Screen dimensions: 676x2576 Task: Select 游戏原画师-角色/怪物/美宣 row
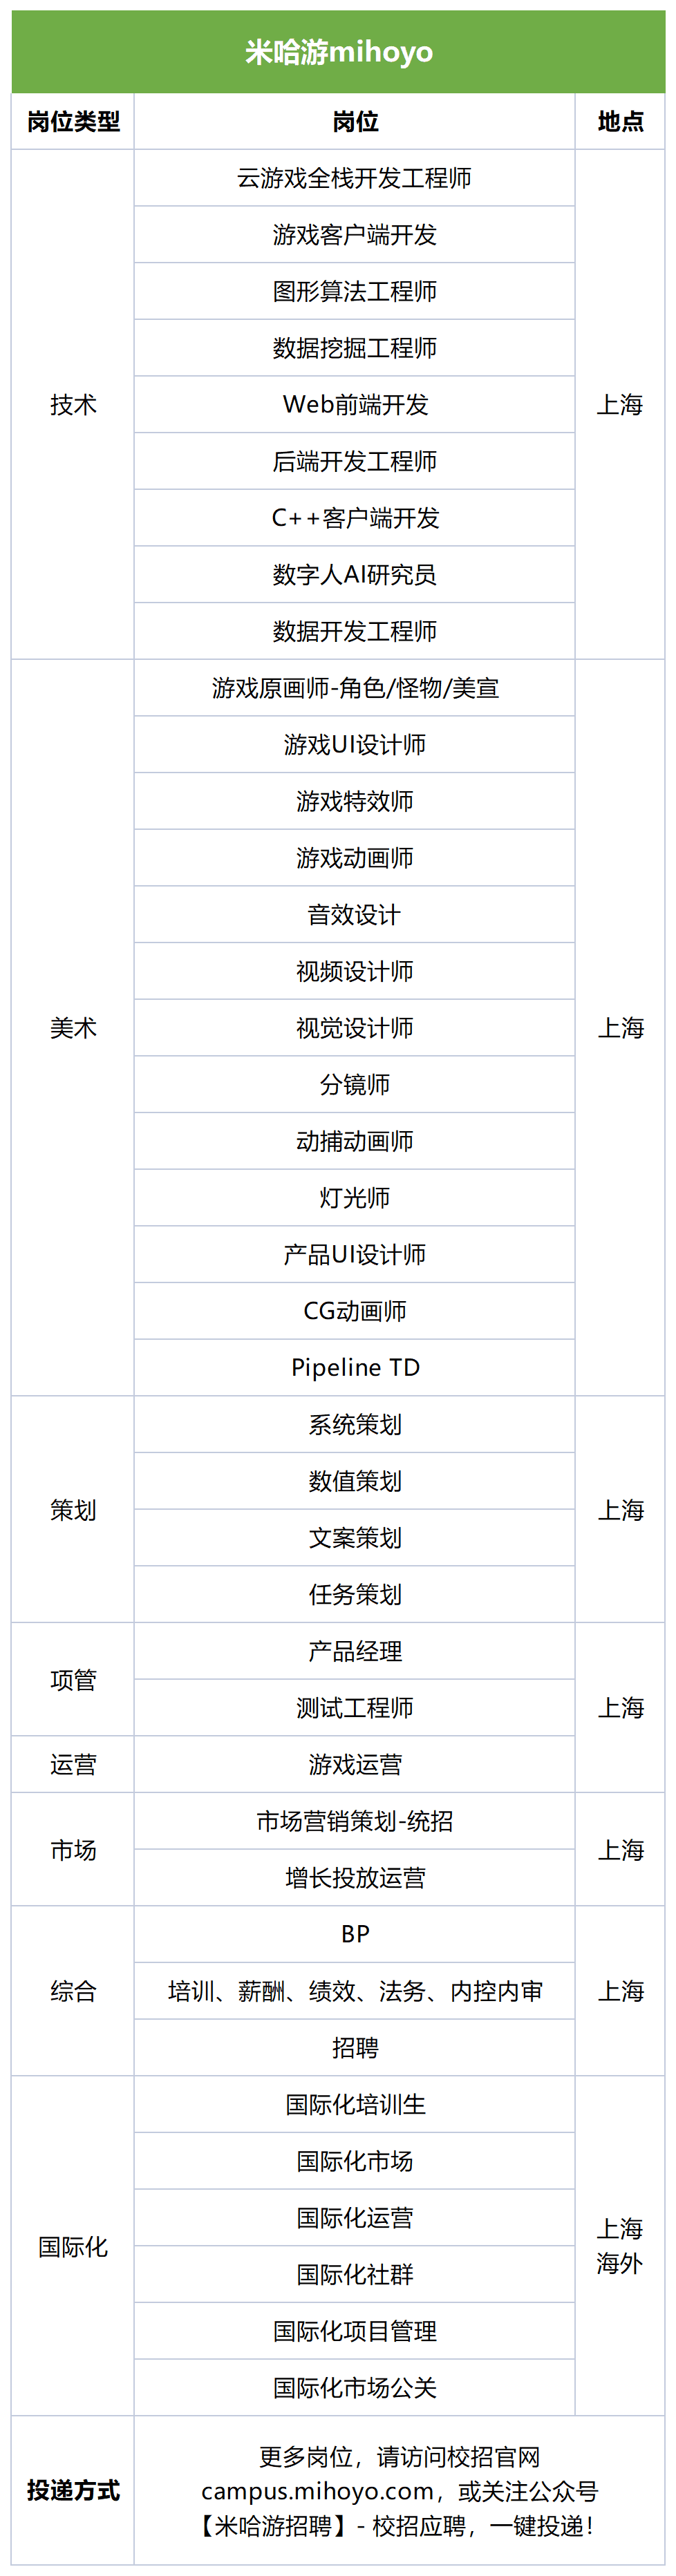(x=355, y=688)
